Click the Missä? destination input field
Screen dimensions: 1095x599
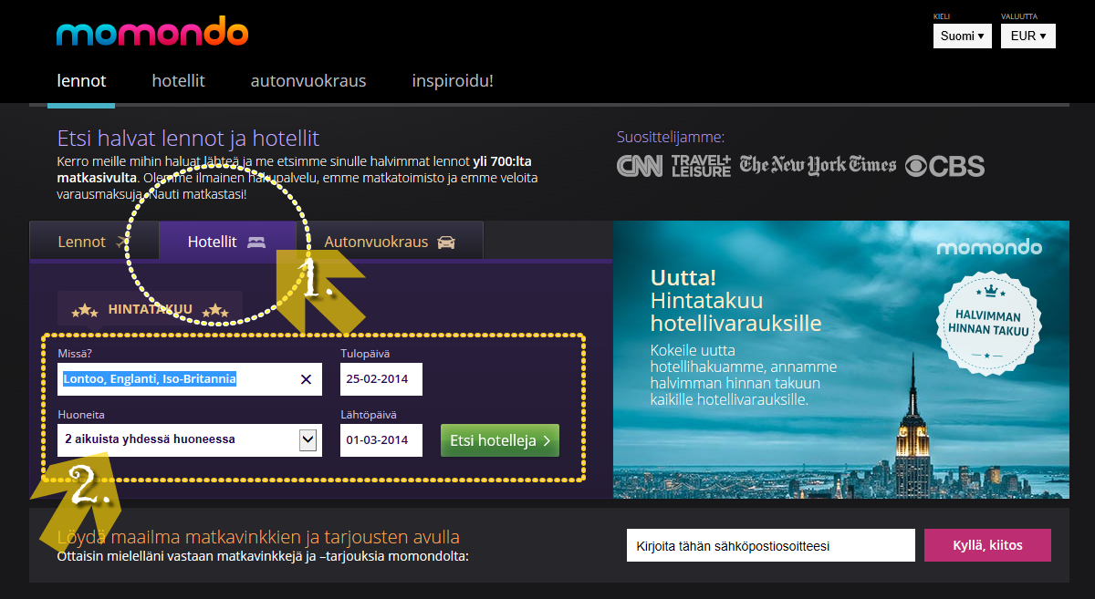pos(189,379)
